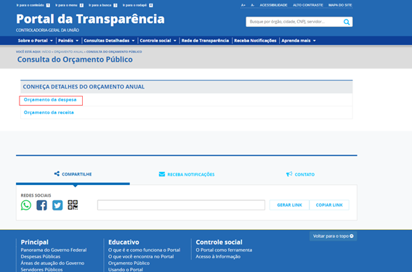412x272 pixels.
Task: Click the Contato megaphone icon
Action: [289, 174]
